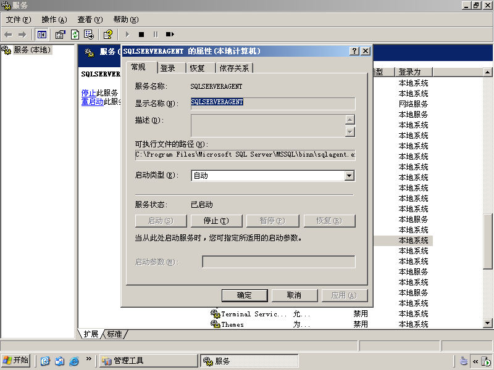Screen dimensions: 494x370
Task: Click the dialog's question mark help button
Action: [x=354, y=51]
